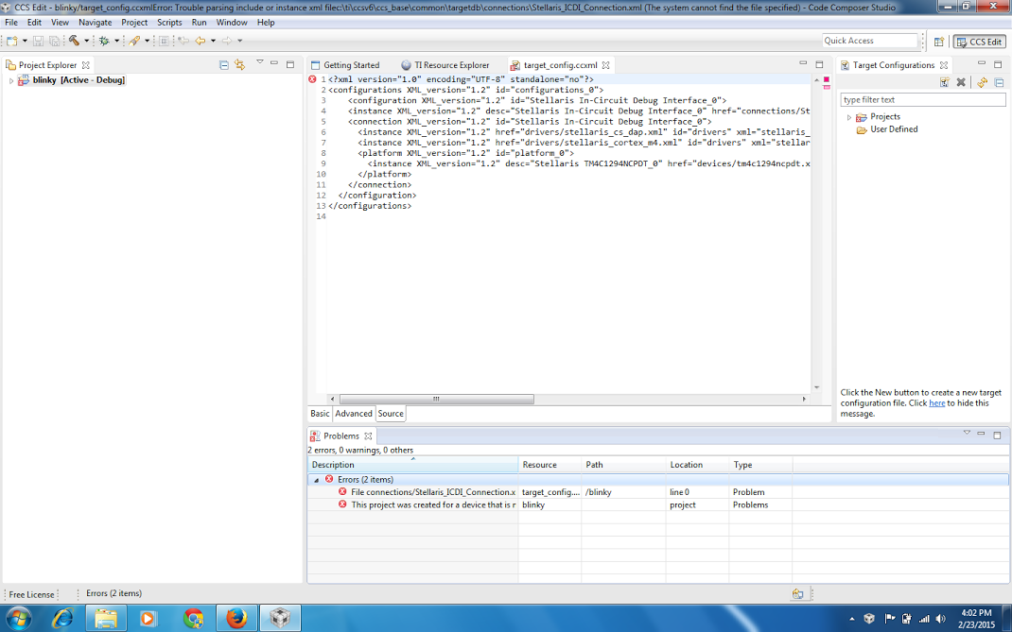Switch to the Basic editor tab
The width and height of the screenshot is (1012, 632).
point(320,414)
